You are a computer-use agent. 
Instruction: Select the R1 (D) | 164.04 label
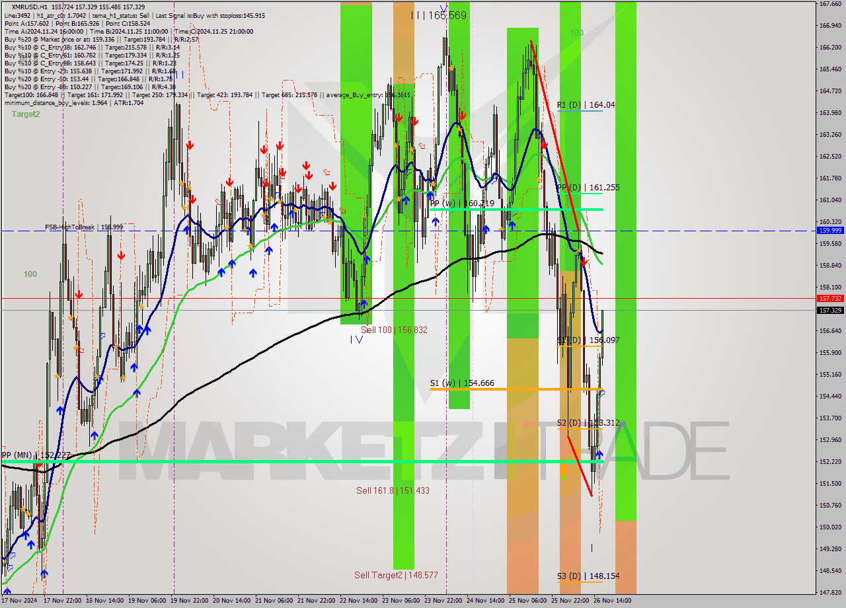[x=586, y=104]
